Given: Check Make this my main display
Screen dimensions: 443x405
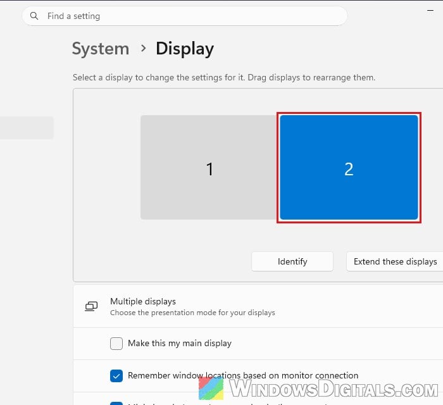Looking at the screenshot, I should (x=116, y=344).
